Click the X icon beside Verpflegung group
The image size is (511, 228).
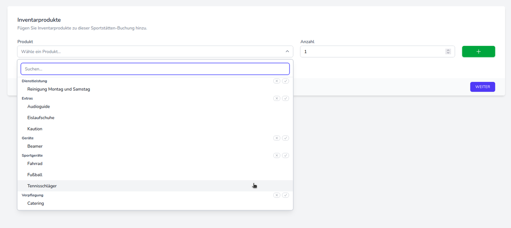click(277, 195)
